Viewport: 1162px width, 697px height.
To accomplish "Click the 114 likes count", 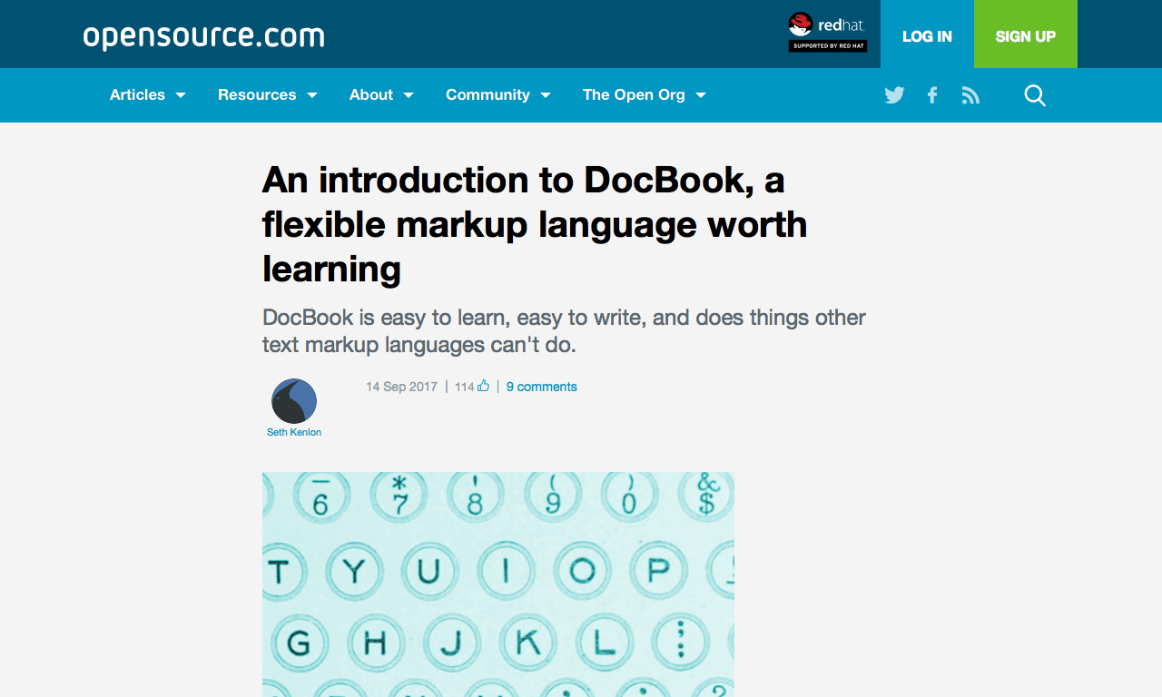I will tap(465, 387).
